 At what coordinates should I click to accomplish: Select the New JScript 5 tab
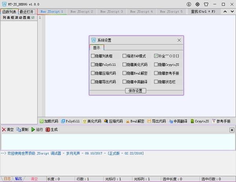[x=171, y=11]
